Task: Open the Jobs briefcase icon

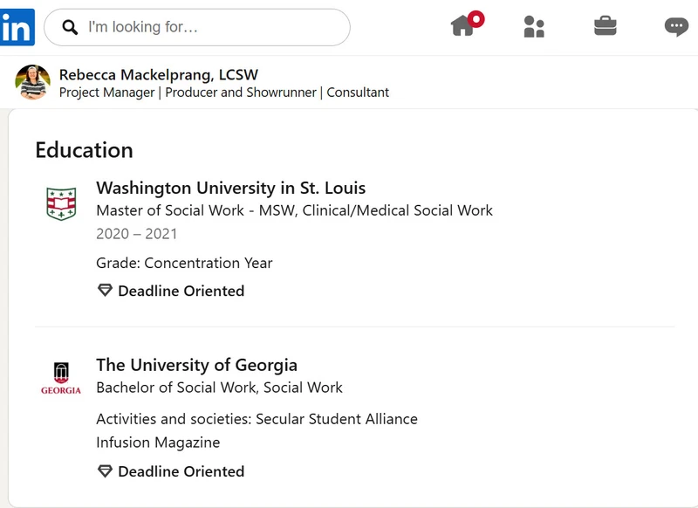Action: pos(606,26)
